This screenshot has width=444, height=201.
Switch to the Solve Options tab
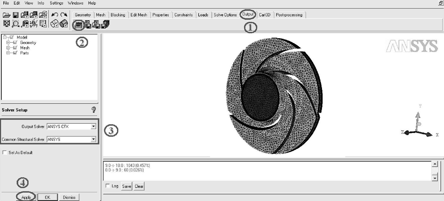coord(225,15)
